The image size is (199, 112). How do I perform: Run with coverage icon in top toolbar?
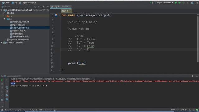(183, 3)
